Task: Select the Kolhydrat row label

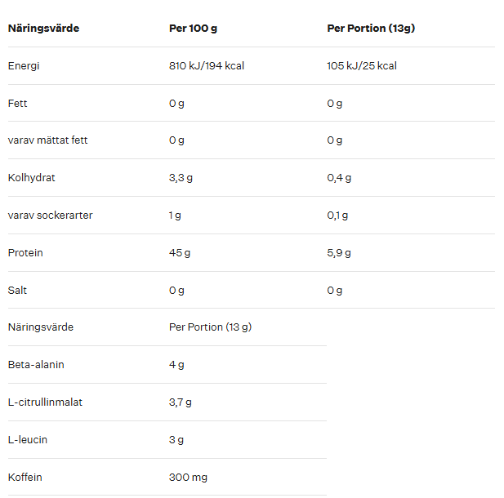Action: 32,178
